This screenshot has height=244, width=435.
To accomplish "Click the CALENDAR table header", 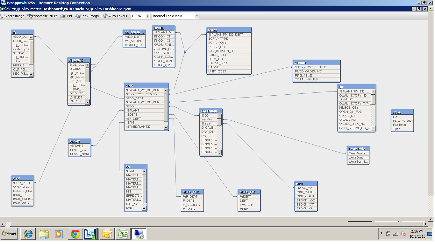I will pos(210,111).
